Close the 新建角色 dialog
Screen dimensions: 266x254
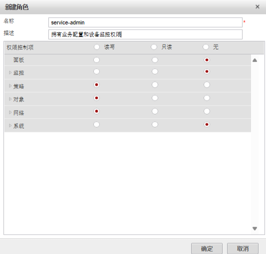click(x=258, y=7)
